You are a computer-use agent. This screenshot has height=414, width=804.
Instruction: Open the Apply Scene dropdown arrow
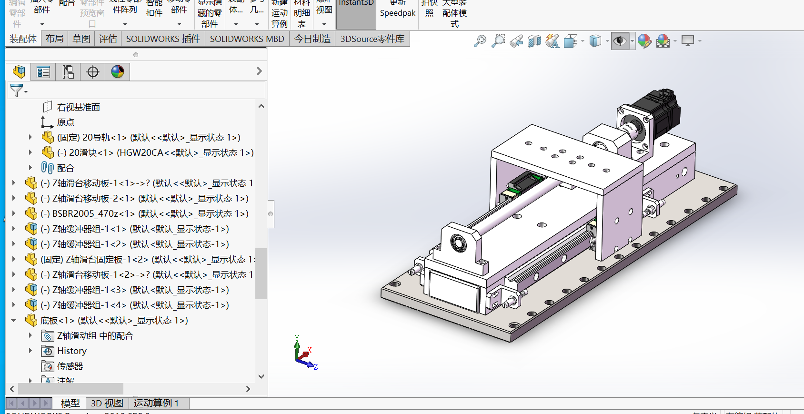(x=675, y=41)
